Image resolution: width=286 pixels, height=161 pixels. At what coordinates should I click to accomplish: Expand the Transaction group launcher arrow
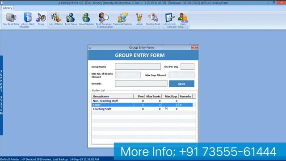(x=160, y=27)
